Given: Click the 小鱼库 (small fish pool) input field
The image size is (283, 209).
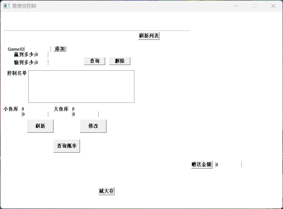Looking at the screenshot, I should [x=34, y=114].
